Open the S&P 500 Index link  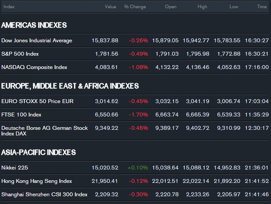tap(20, 54)
